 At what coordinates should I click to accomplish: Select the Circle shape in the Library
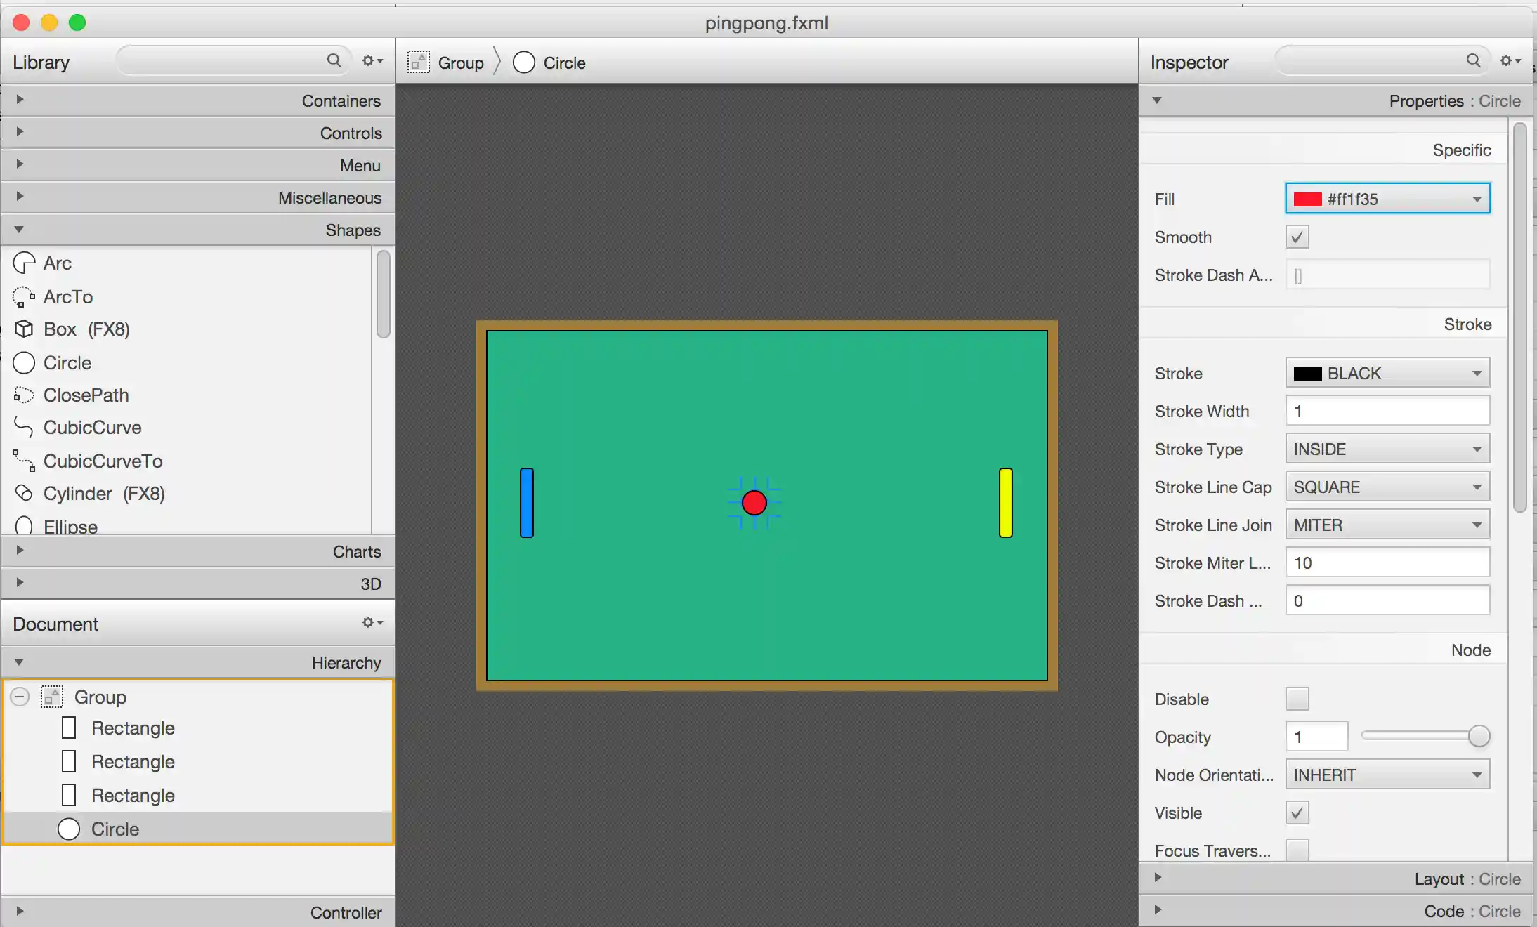pos(67,362)
